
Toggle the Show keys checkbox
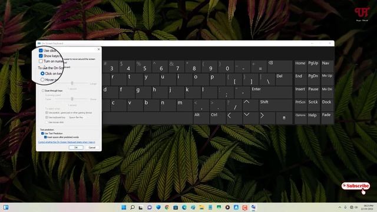[41, 56]
